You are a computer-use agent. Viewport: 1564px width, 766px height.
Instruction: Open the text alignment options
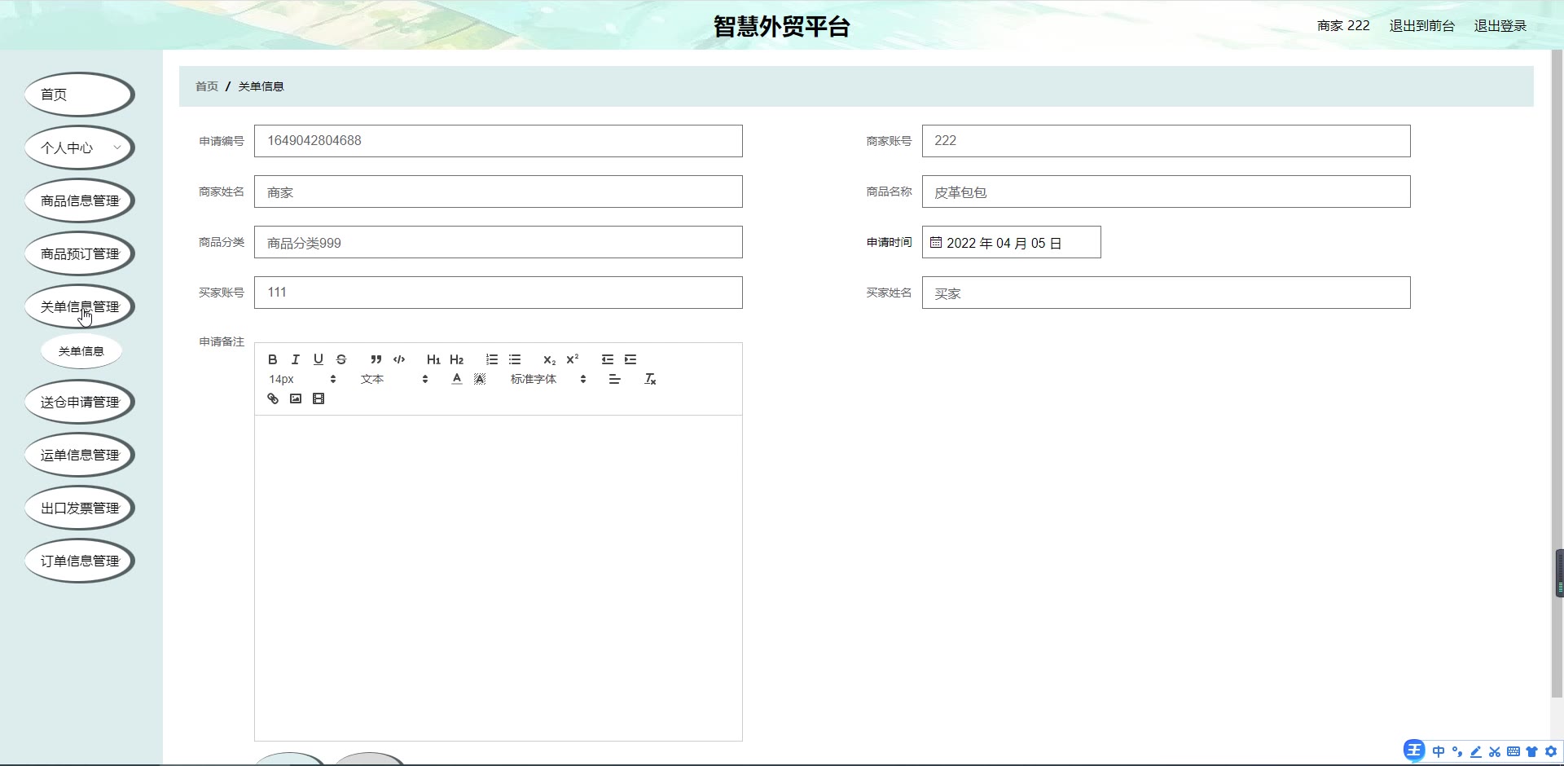click(x=615, y=379)
